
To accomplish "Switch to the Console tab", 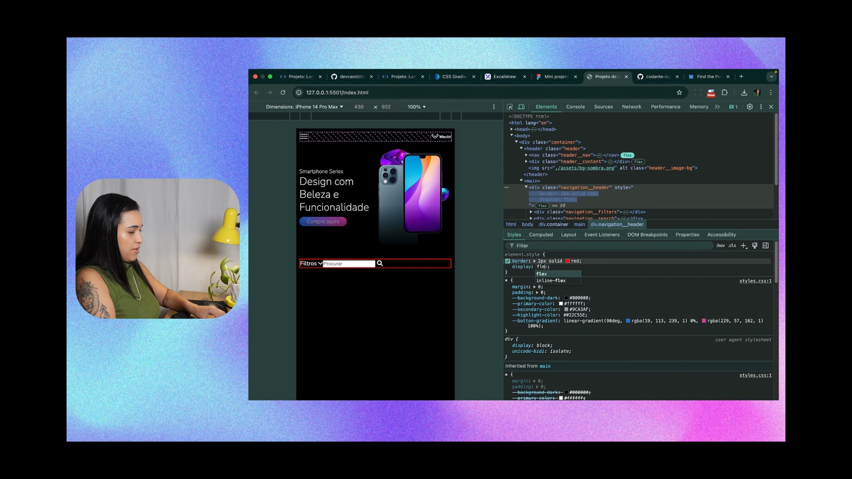I will coord(575,107).
